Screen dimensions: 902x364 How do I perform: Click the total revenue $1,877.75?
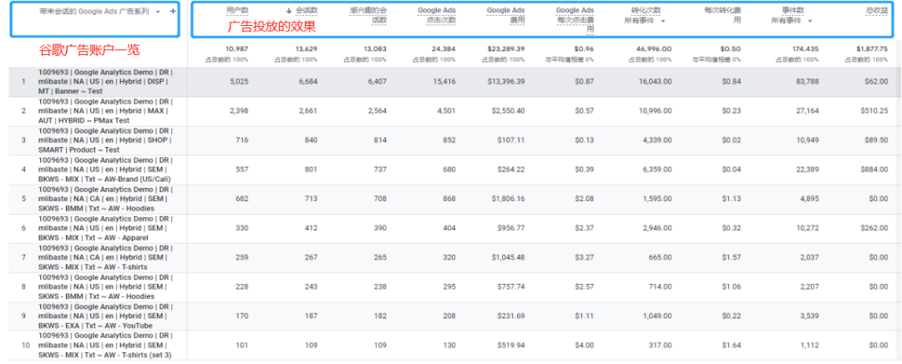point(872,49)
